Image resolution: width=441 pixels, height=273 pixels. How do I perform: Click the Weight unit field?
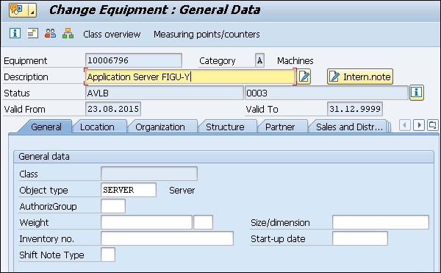[x=203, y=222]
